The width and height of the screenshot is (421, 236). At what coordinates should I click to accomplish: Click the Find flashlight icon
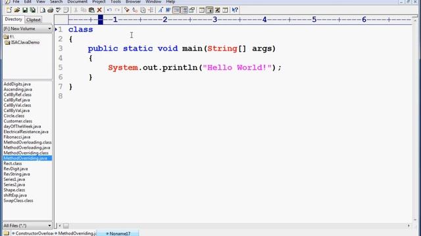(x=127, y=10)
